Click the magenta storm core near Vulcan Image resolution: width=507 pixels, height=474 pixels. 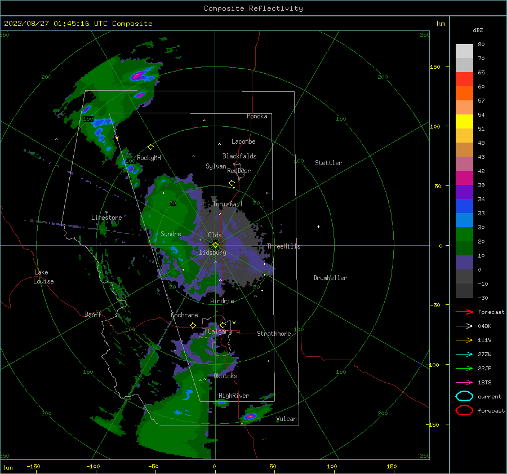point(250,416)
